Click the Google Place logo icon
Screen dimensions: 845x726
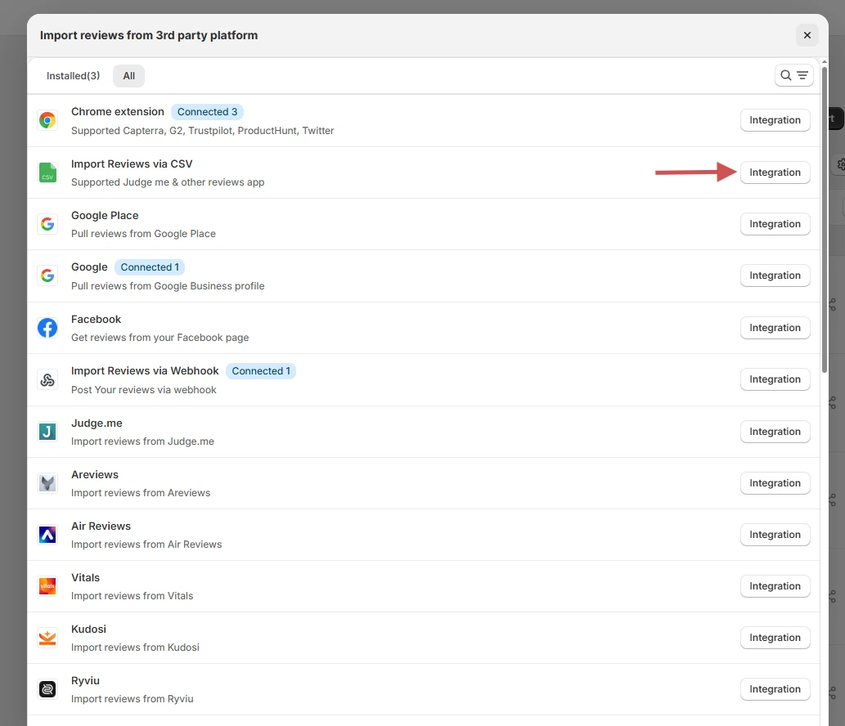[x=47, y=223]
